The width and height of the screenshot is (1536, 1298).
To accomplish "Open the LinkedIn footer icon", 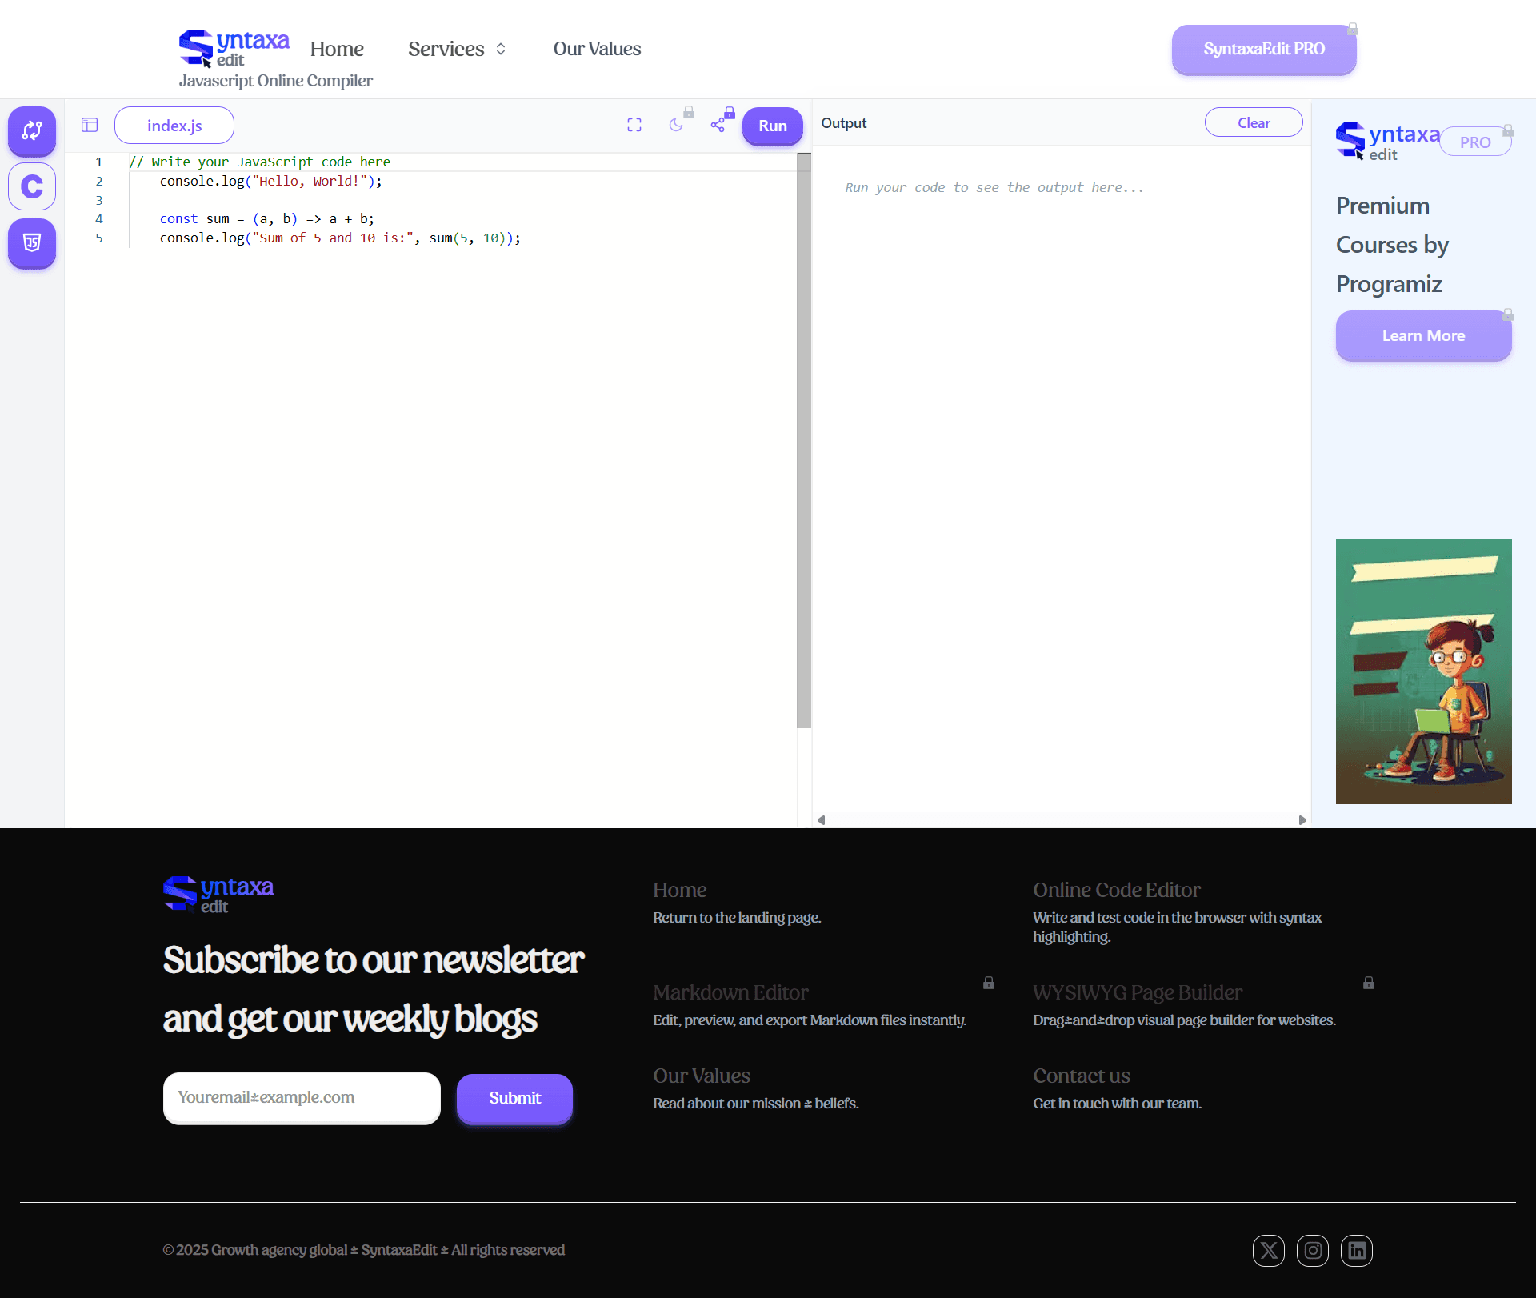I will pyautogui.click(x=1357, y=1250).
